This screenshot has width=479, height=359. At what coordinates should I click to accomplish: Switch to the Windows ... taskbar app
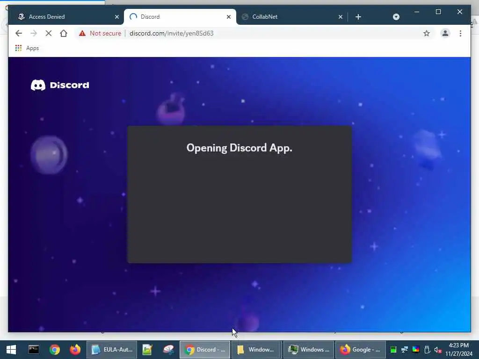point(309,350)
